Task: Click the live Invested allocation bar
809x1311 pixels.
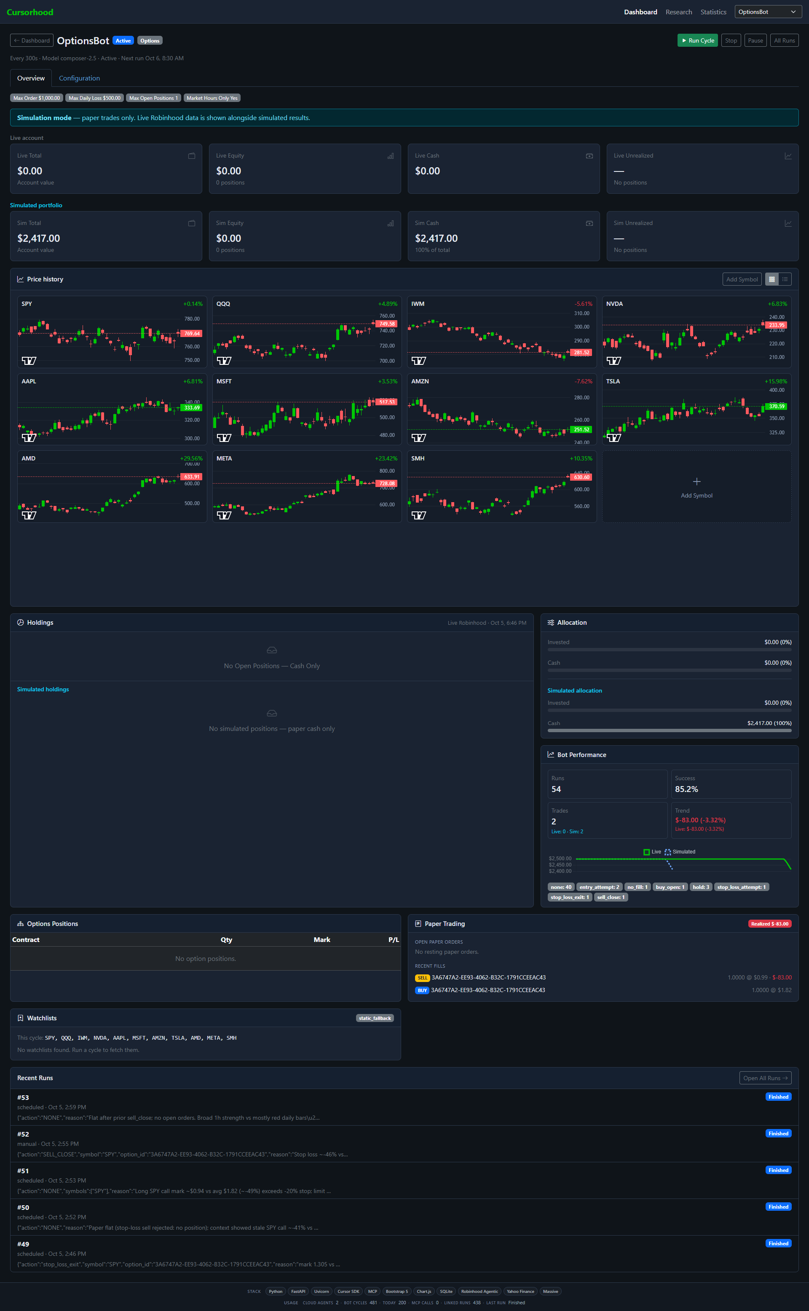Action: click(670, 650)
